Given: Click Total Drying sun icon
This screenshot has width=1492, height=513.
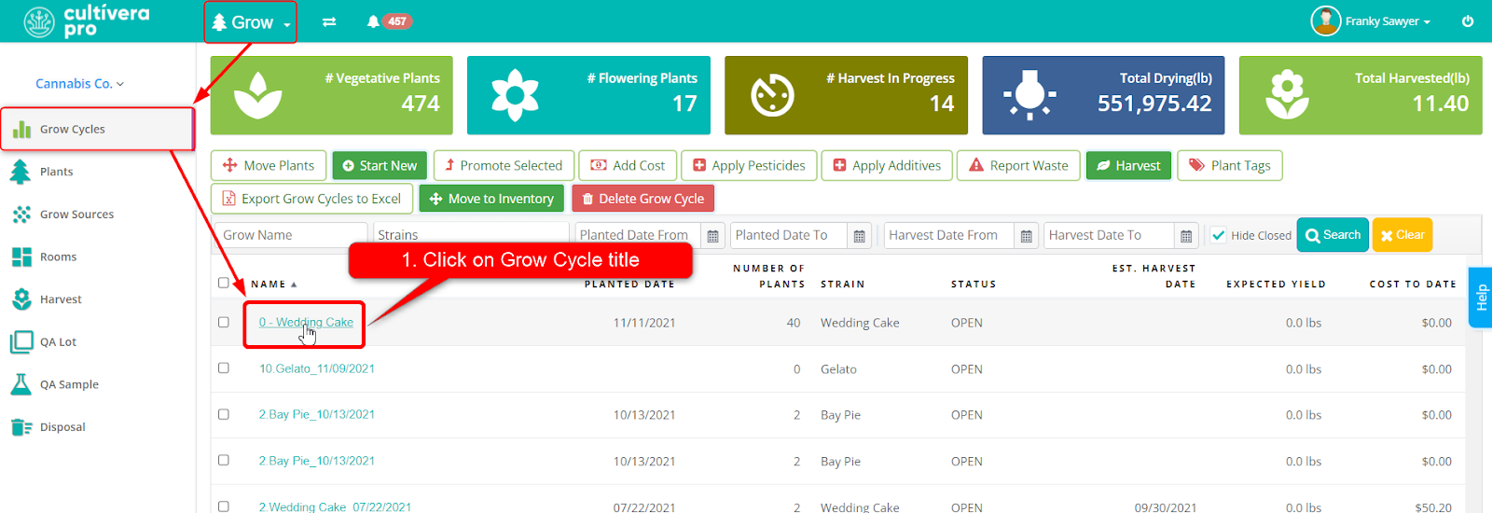Looking at the screenshot, I should coord(1029,95).
